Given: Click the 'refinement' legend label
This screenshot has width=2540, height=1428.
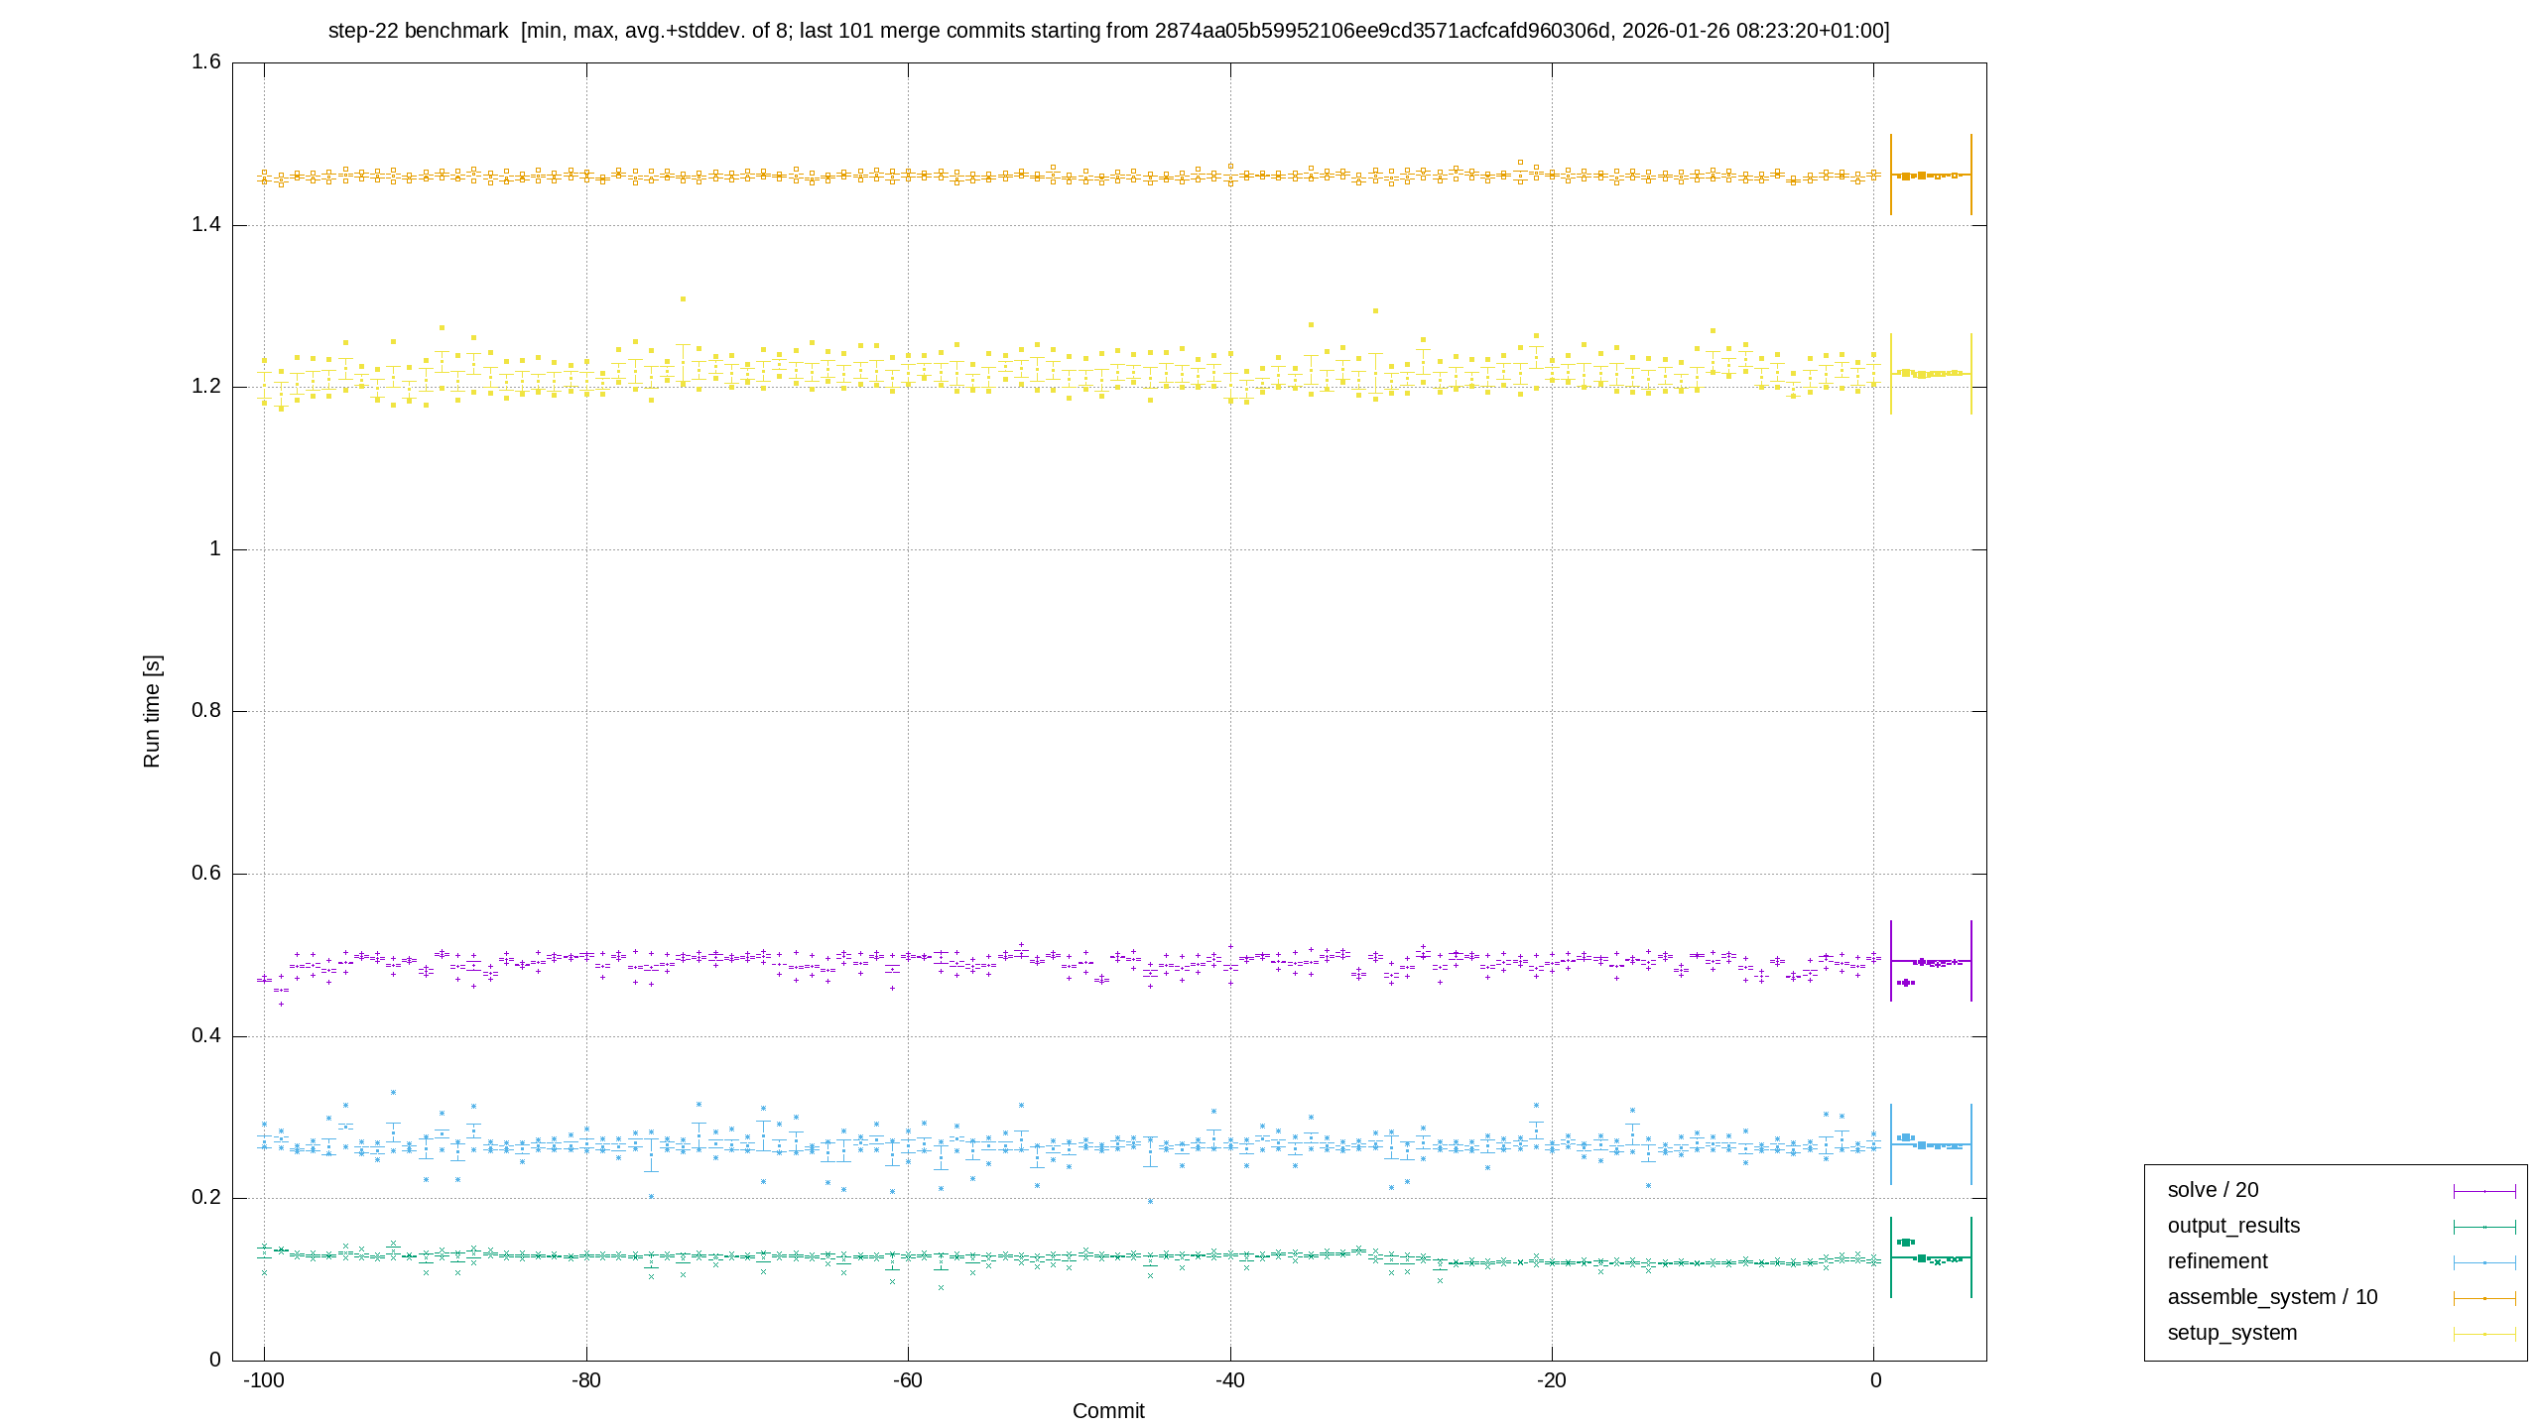Looking at the screenshot, I should 2218,1261.
